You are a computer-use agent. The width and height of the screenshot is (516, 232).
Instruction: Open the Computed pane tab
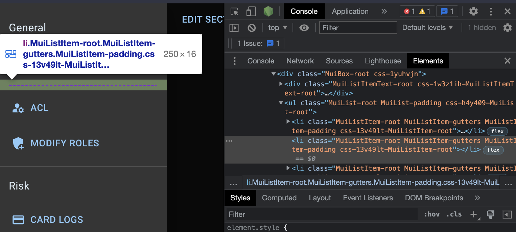click(x=279, y=198)
